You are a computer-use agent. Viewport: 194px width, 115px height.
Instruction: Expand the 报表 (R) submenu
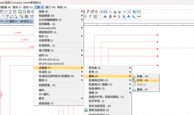click(59, 11)
